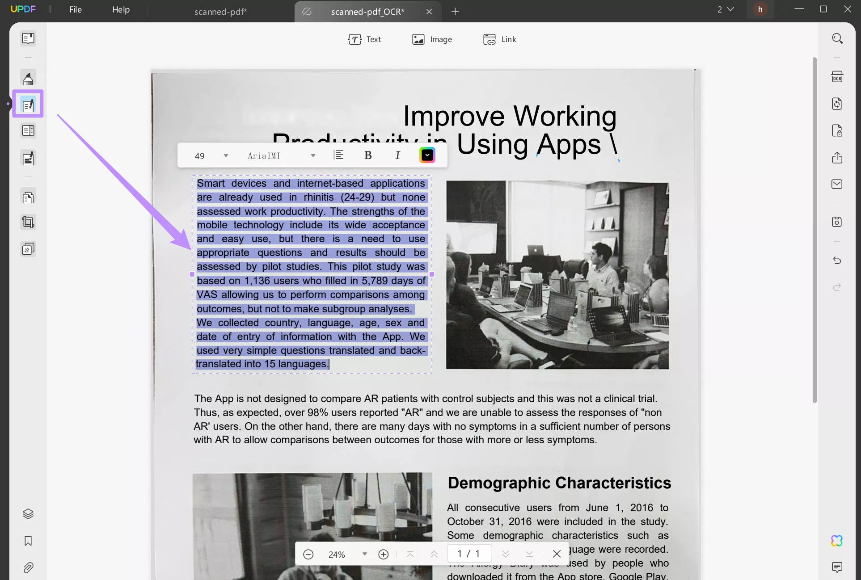The height and width of the screenshot is (580, 861).
Task: Toggle Italic formatting on selected text
Action: point(397,155)
